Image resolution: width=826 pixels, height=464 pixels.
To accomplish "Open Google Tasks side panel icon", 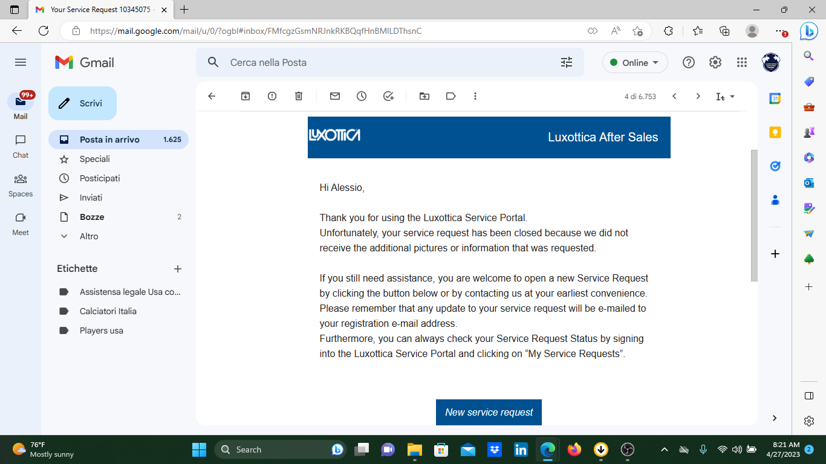I will tap(775, 166).
